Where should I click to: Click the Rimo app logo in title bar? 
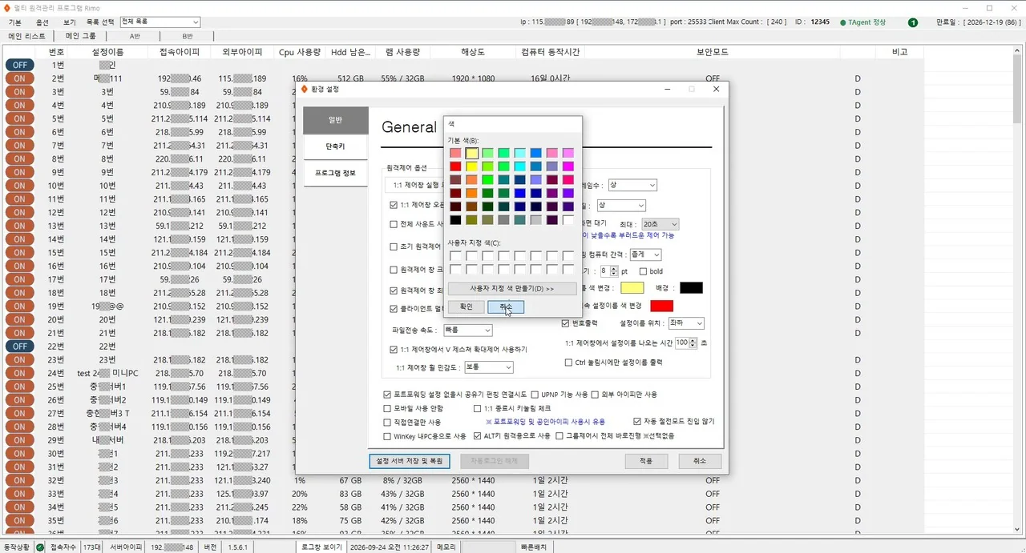7,7
